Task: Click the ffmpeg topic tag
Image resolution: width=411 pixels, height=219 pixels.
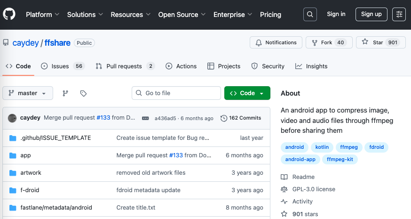Action: click(x=349, y=147)
